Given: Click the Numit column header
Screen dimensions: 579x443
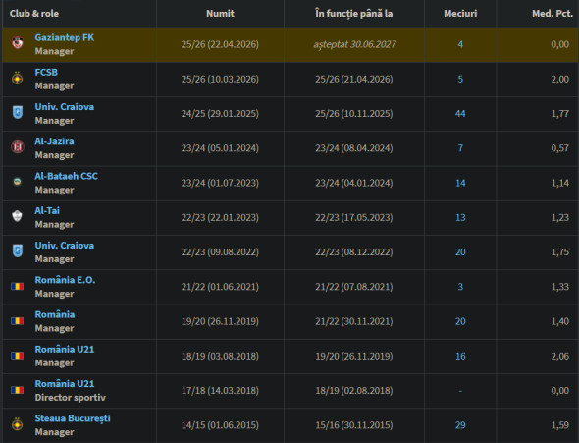Looking at the screenshot, I should 220,14.
